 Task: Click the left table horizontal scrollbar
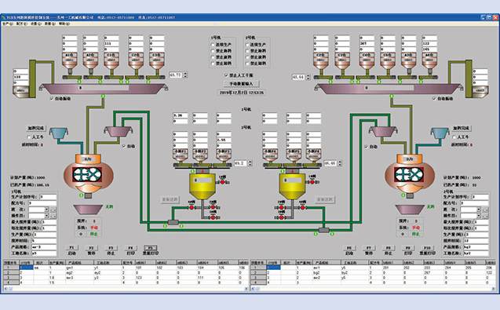(x=126, y=289)
